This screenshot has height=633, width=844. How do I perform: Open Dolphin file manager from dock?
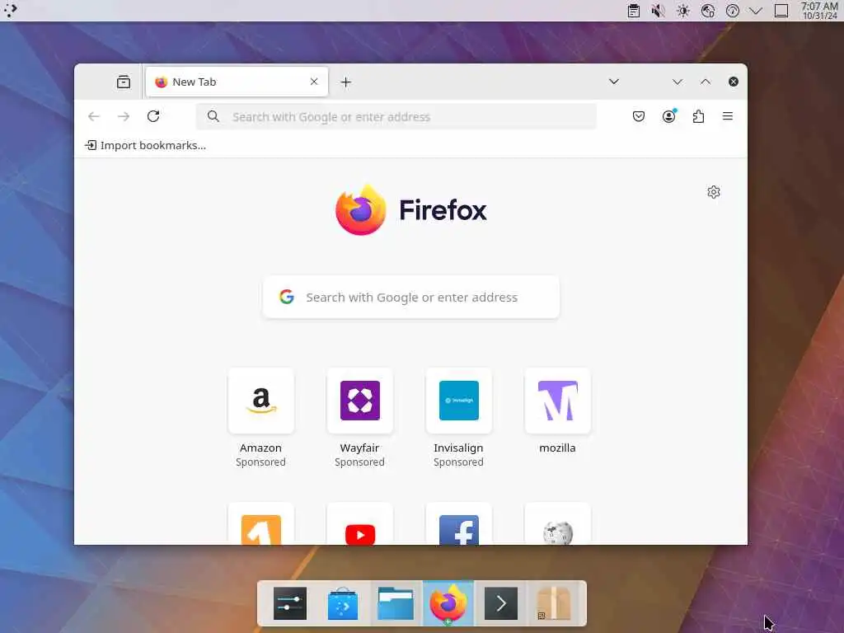click(396, 603)
